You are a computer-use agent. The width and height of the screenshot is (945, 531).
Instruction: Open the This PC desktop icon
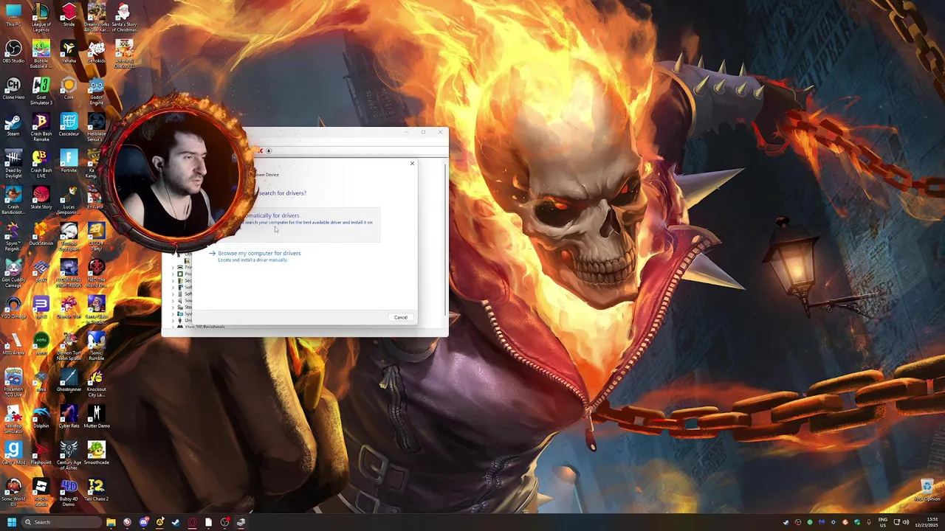click(13, 15)
